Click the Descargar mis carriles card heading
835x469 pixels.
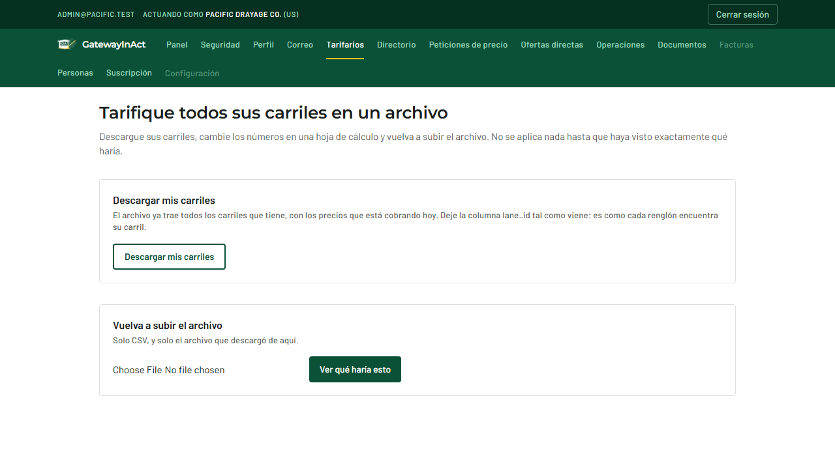pos(164,201)
